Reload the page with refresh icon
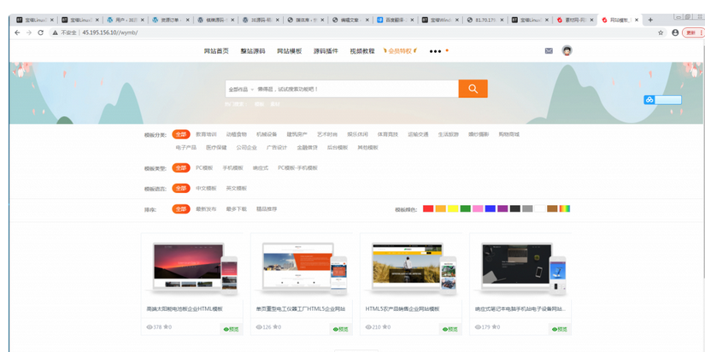 (40, 32)
